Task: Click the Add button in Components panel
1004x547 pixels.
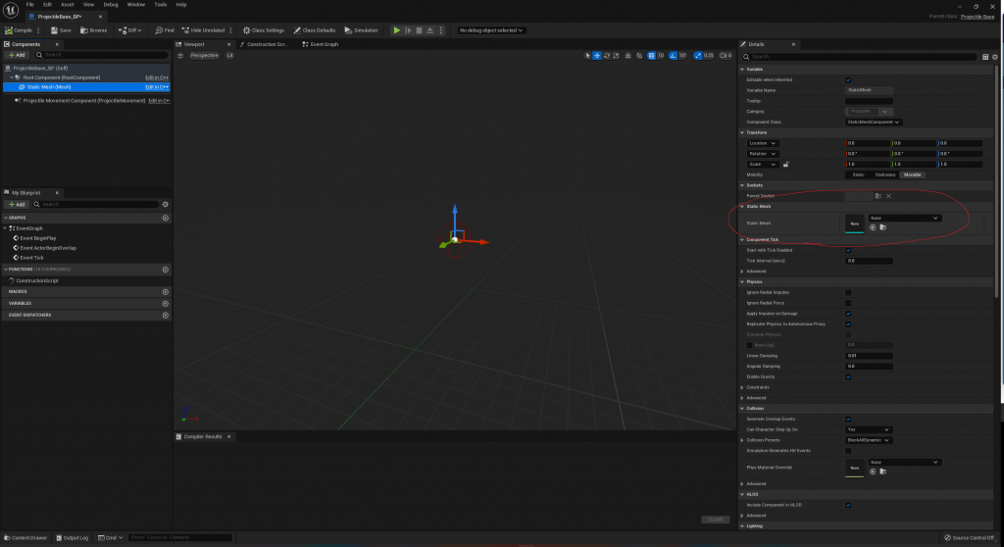Action: tap(17, 55)
